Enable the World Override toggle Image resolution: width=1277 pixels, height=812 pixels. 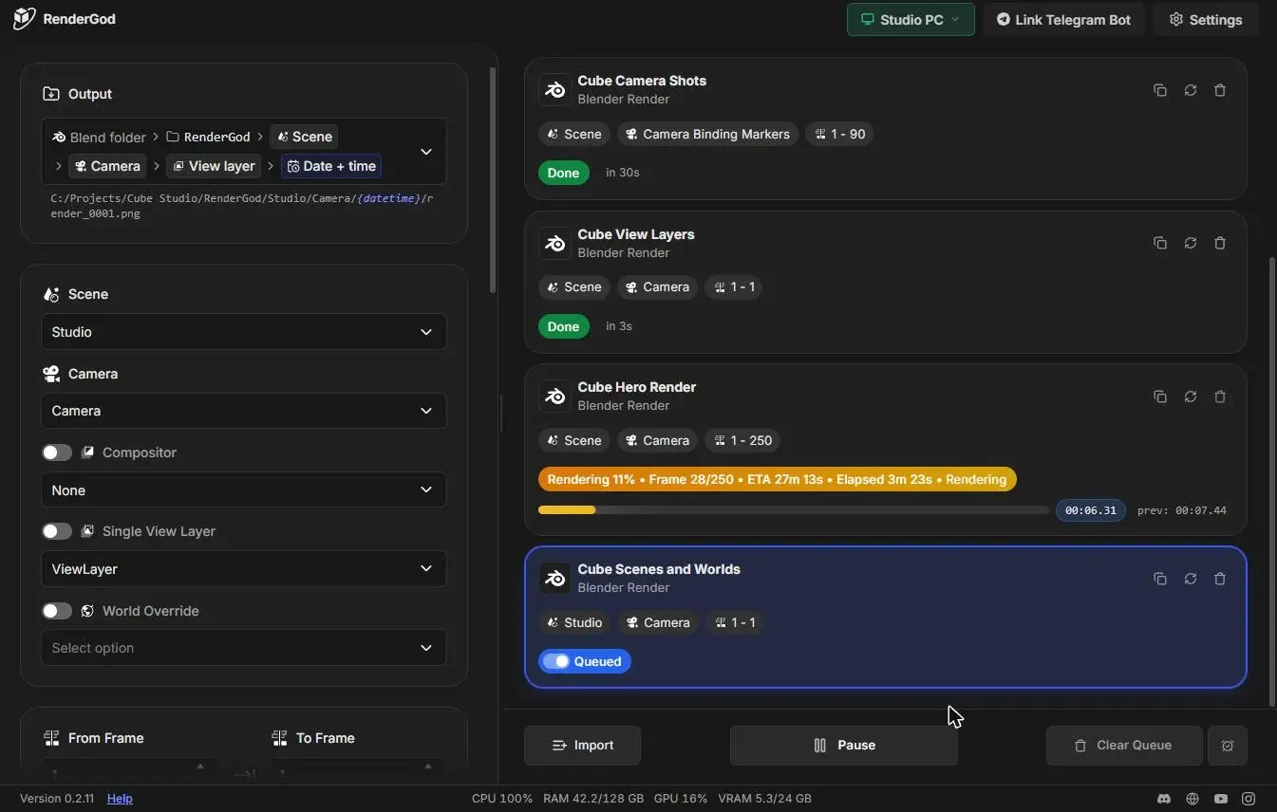(x=57, y=611)
